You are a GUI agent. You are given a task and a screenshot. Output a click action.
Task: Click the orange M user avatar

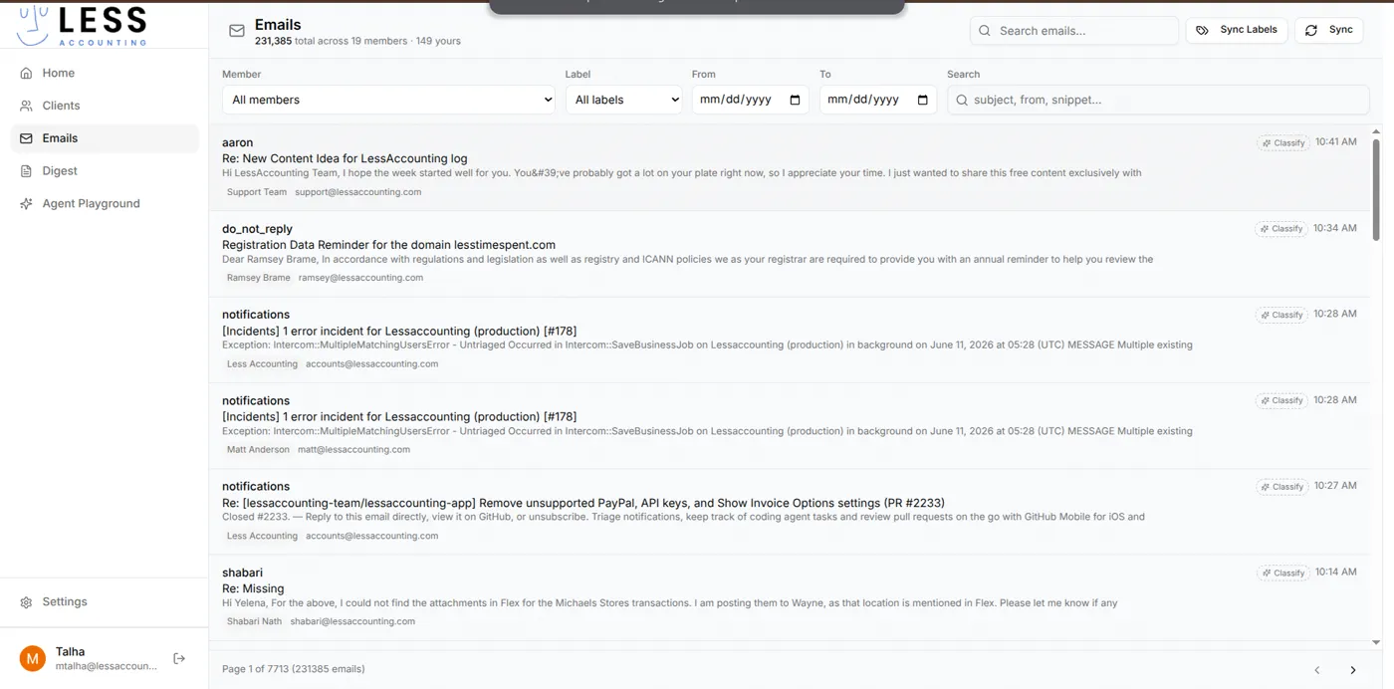click(x=33, y=658)
